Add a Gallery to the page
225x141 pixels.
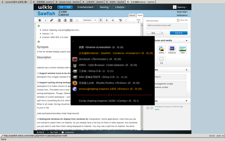(161, 50)
